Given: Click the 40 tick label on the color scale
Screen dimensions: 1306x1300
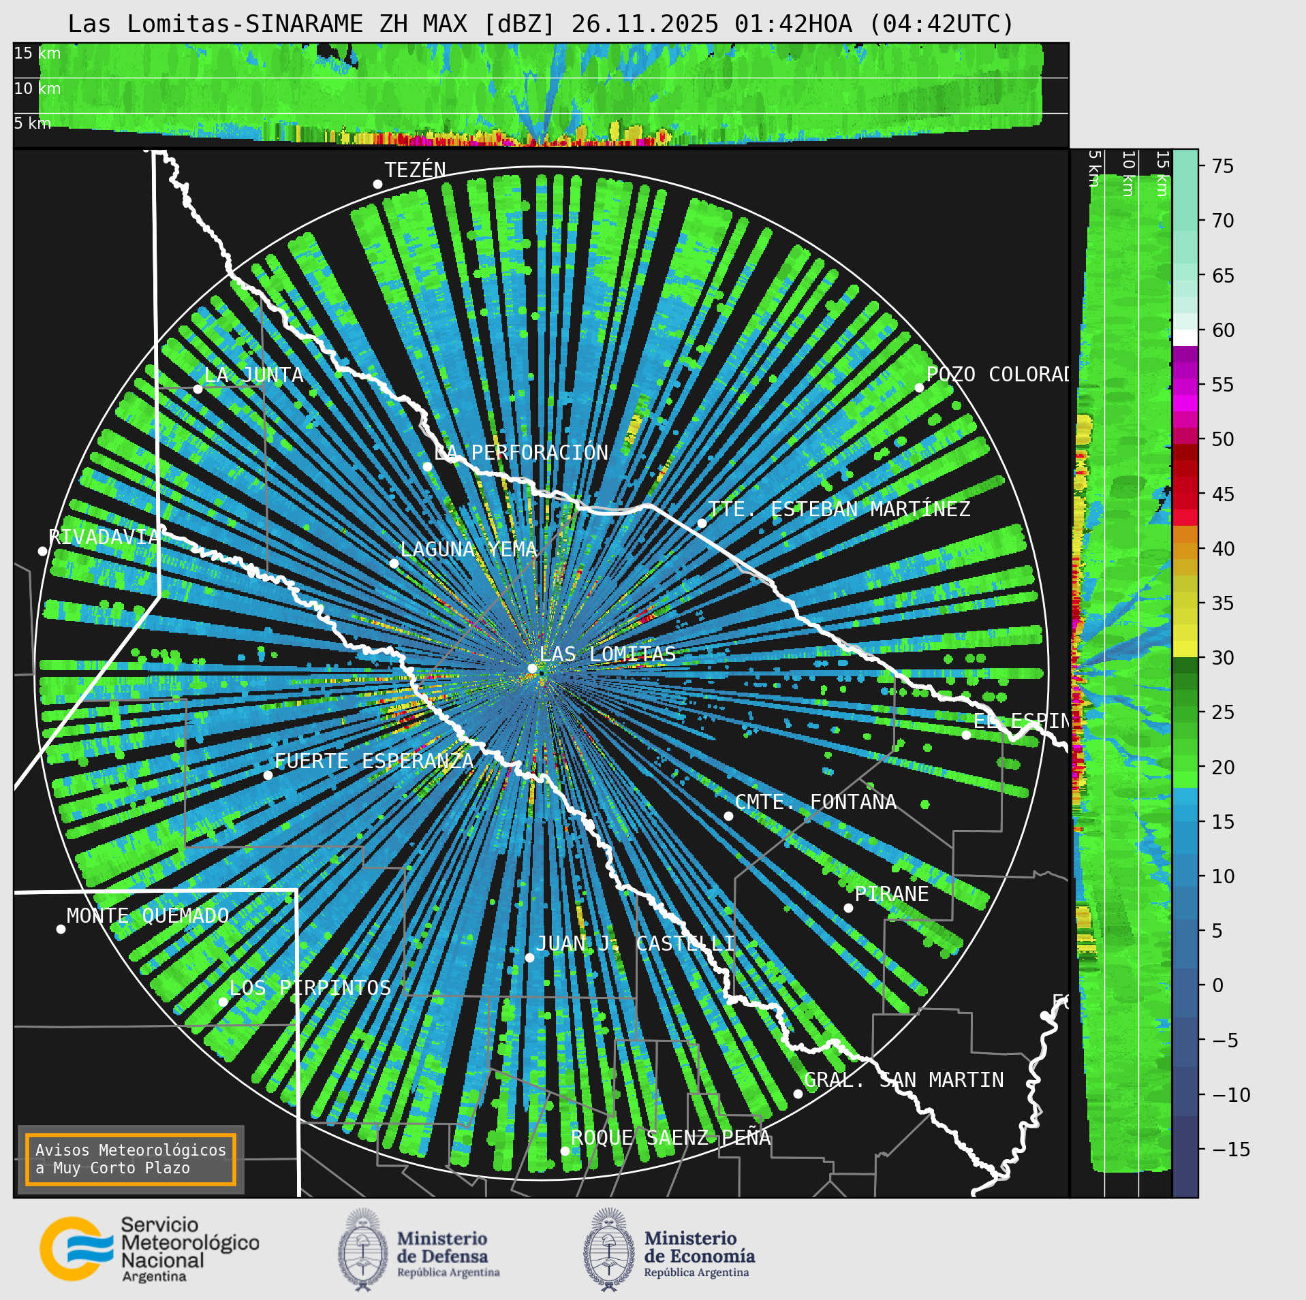Looking at the screenshot, I should 1224,548.
